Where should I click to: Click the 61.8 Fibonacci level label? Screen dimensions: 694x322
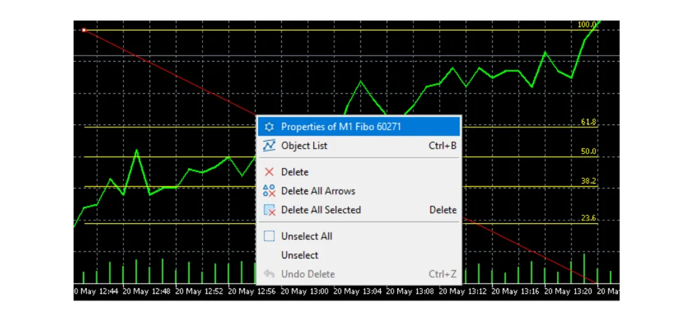point(588,122)
